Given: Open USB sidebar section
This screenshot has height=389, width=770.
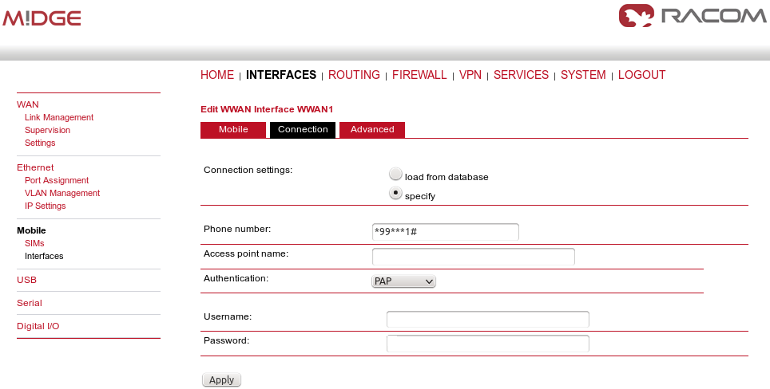Looking at the screenshot, I should pyautogui.click(x=26, y=280).
